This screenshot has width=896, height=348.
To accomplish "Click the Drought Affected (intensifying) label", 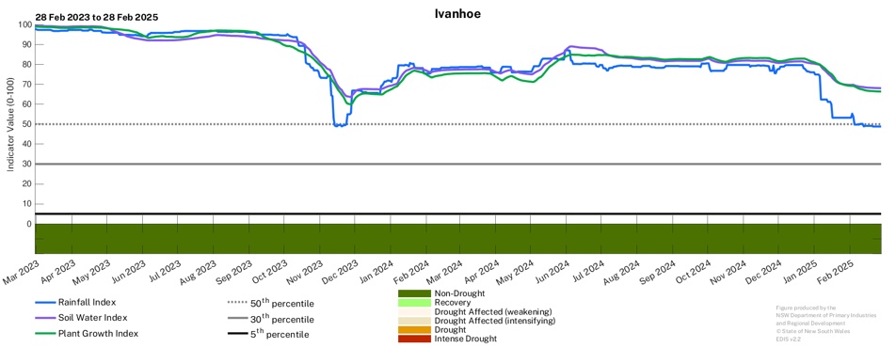I will click(495, 321).
